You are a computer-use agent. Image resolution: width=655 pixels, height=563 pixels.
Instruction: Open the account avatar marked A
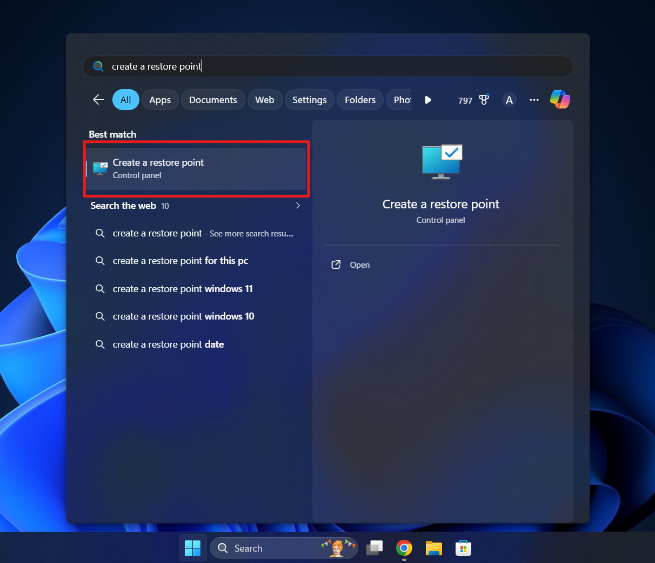(509, 99)
